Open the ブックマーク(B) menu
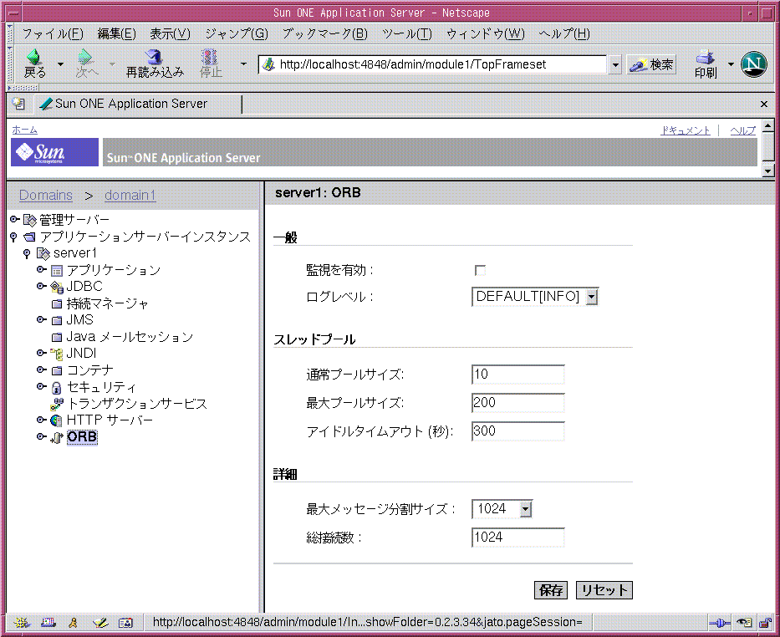This screenshot has height=637, width=780. point(325,33)
